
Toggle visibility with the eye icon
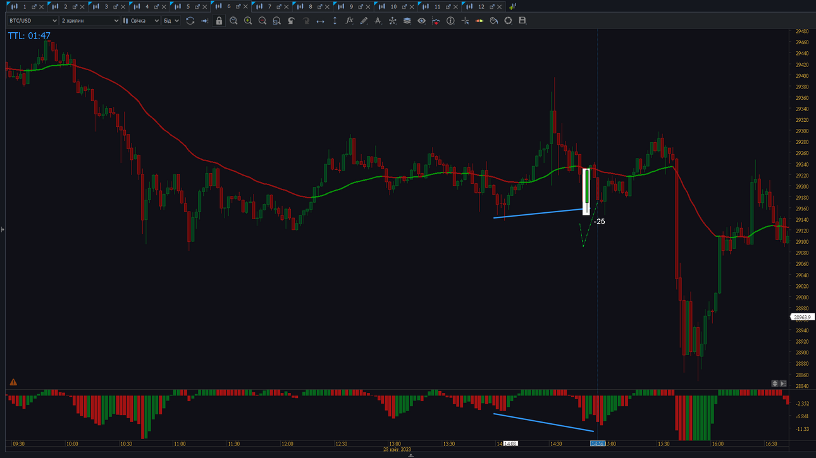[421, 21]
